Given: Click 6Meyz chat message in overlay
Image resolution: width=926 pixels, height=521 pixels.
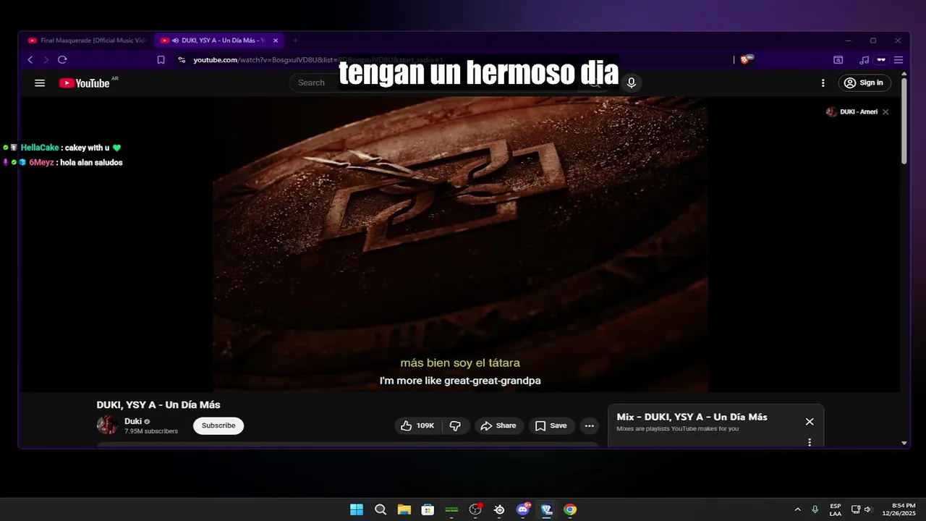Looking at the screenshot, I should click(63, 163).
